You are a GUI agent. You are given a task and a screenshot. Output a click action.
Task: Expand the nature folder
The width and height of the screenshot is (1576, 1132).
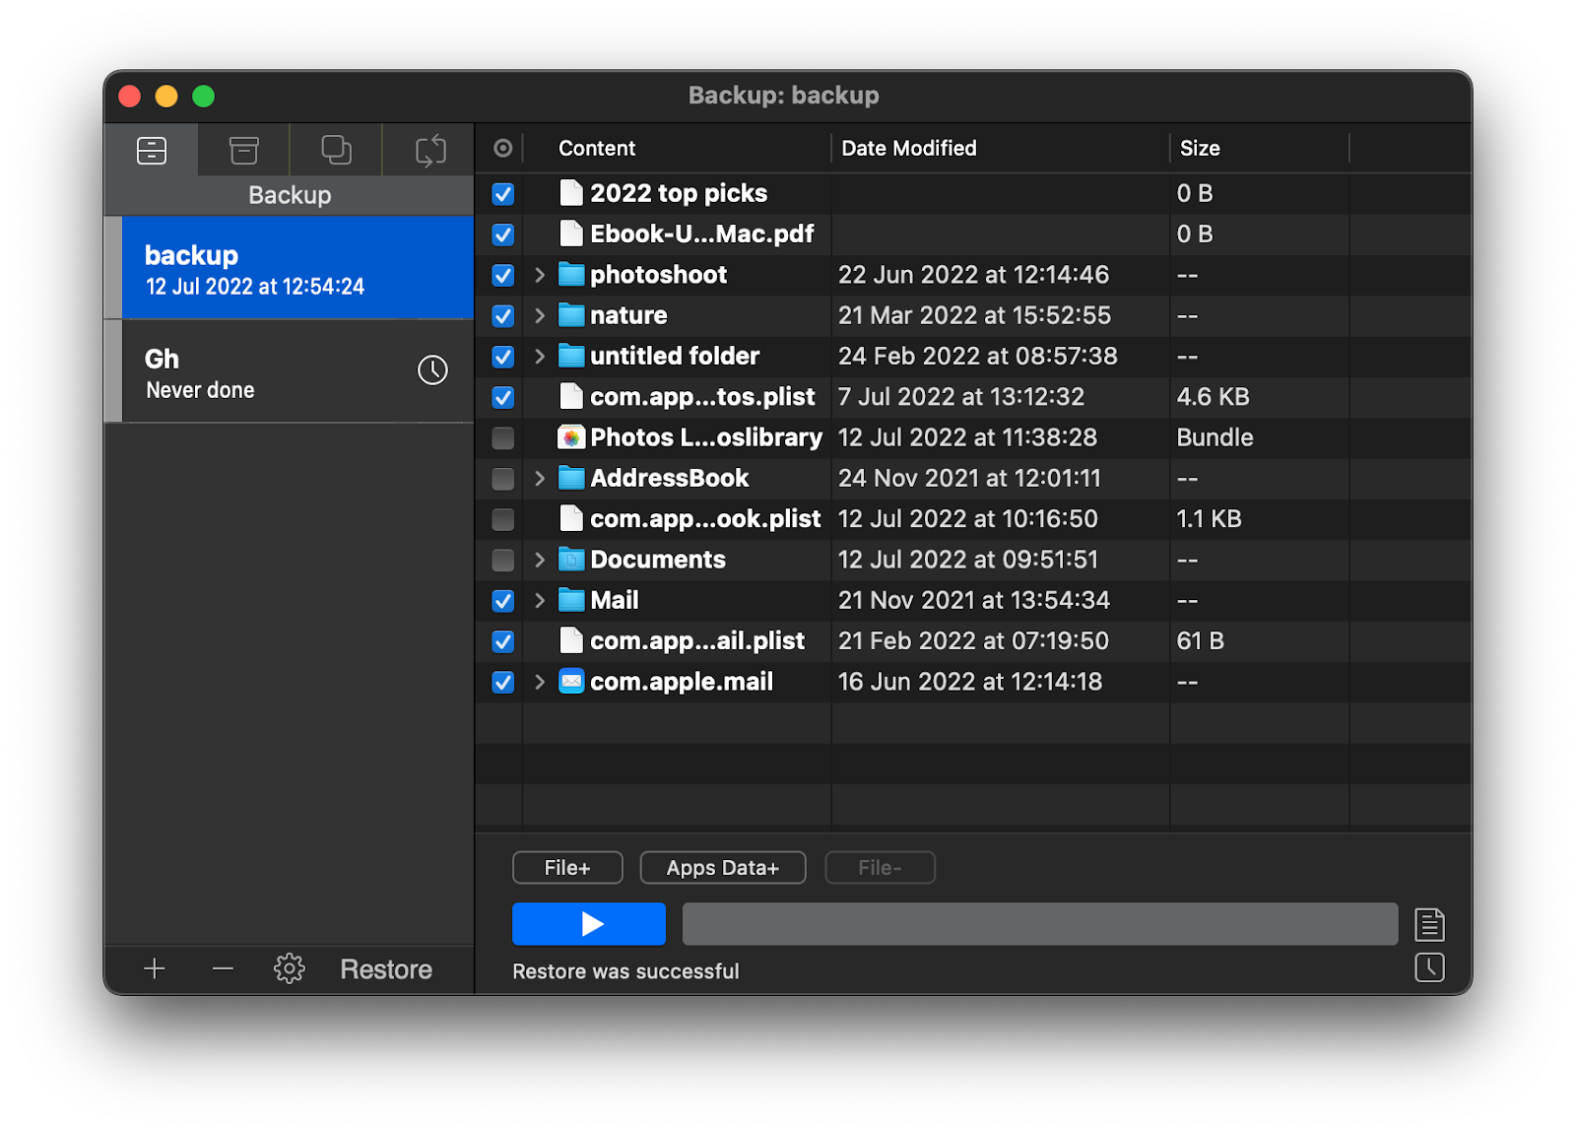(539, 315)
